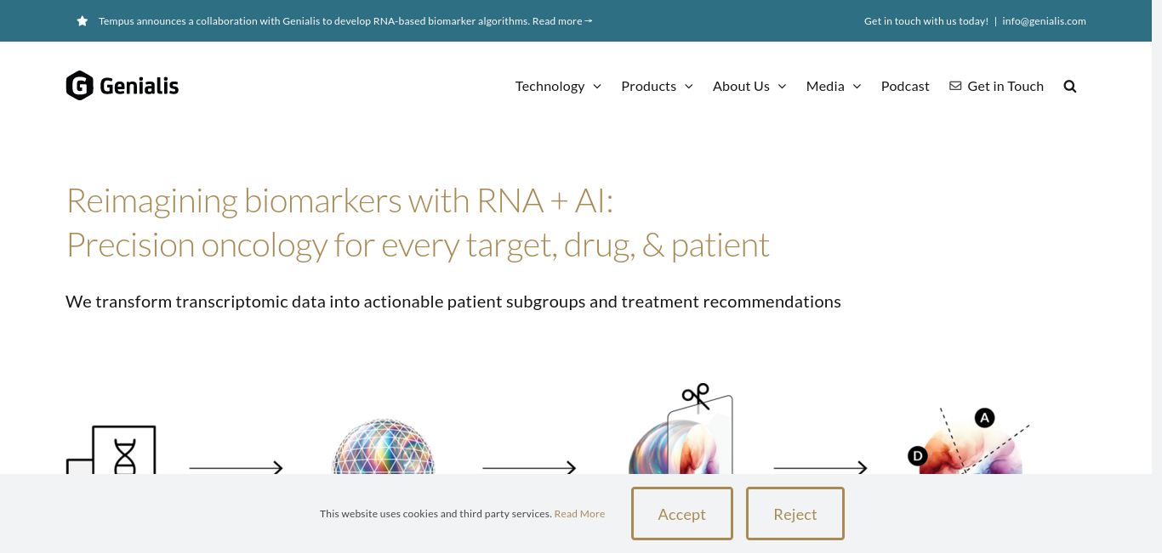Open the search magnifier icon

[x=1070, y=86]
